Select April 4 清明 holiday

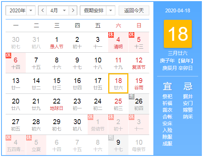point(118,42)
